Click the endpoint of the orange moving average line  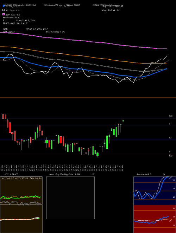(x=167, y=63)
